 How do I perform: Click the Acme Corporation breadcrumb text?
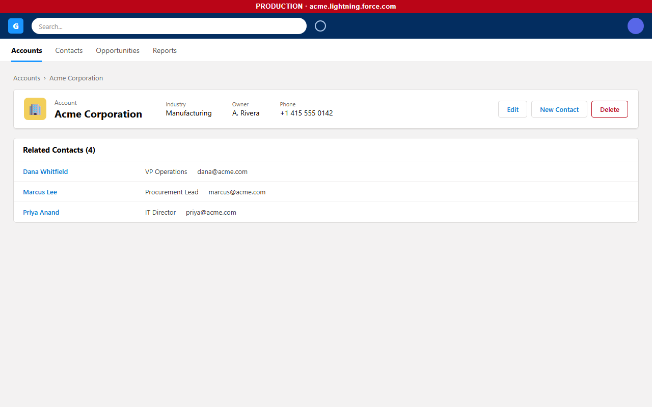(76, 78)
